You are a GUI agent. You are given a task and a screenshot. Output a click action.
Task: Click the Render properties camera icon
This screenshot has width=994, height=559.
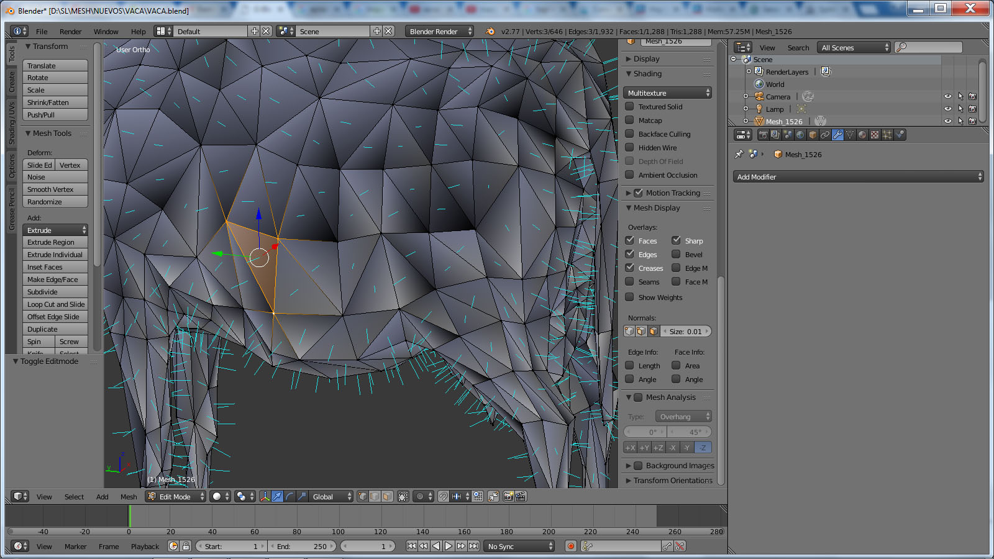pyautogui.click(x=763, y=135)
